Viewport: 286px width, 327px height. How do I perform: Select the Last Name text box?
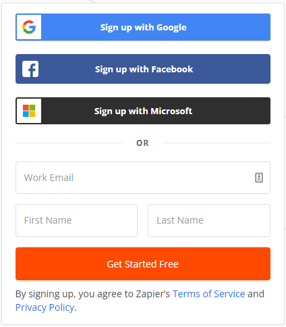[209, 220]
